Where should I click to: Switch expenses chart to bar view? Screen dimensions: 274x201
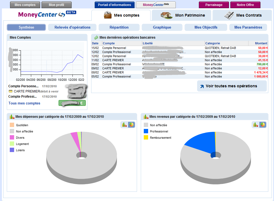[x=125, y=125]
